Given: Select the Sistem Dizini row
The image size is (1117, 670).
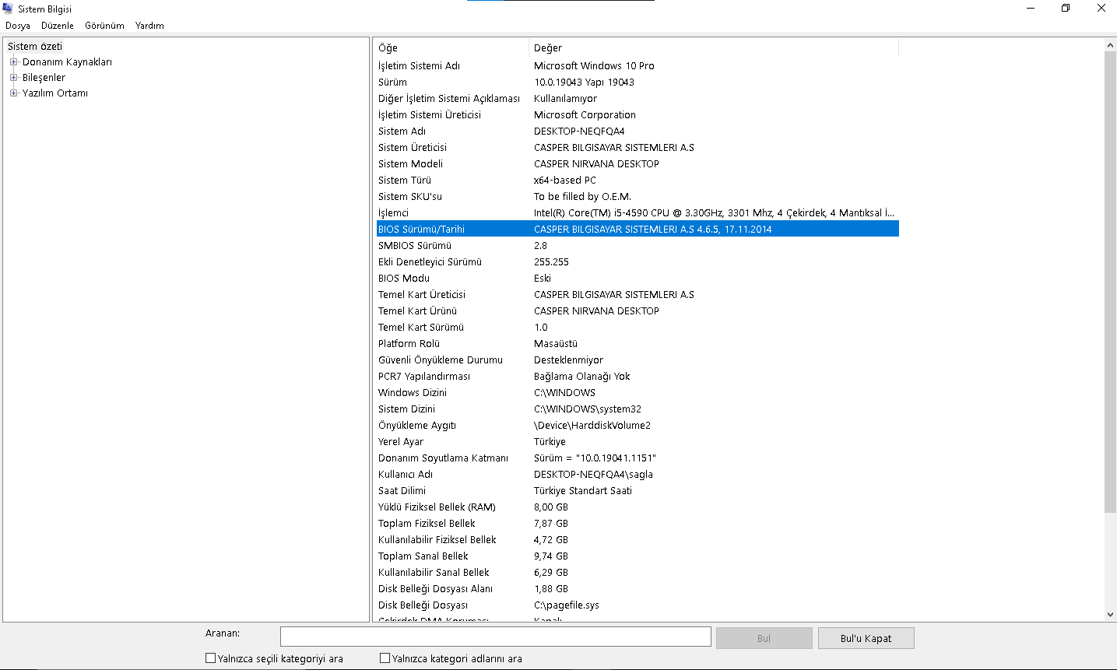Looking at the screenshot, I should click(x=638, y=409).
